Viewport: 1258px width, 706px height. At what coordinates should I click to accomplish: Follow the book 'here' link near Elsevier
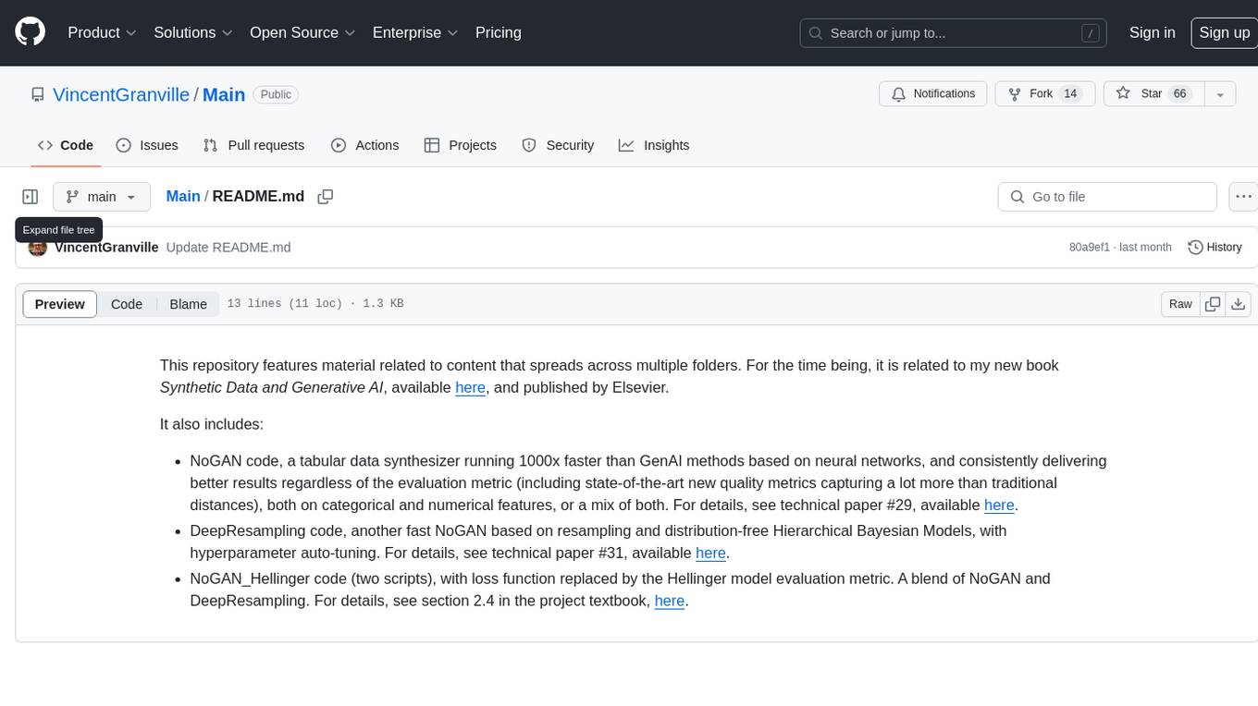[470, 387]
